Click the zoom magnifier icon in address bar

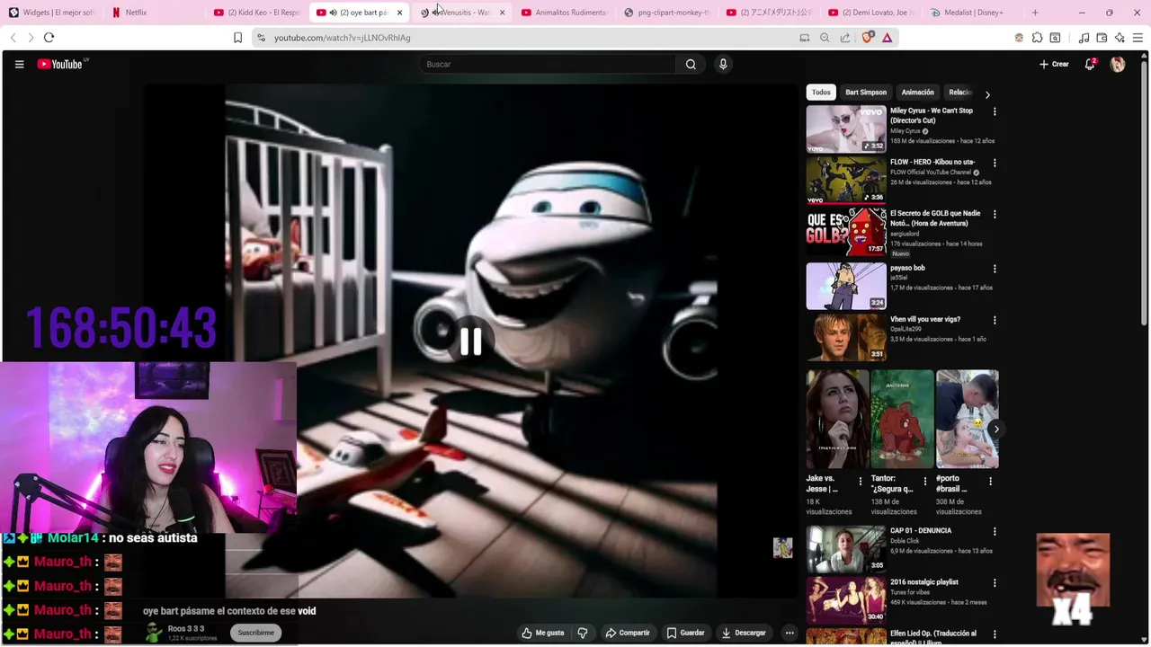825,38
